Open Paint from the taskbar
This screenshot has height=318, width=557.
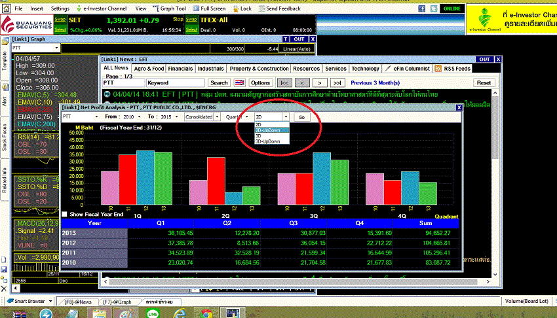pyautogui.click(x=125, y=313)
